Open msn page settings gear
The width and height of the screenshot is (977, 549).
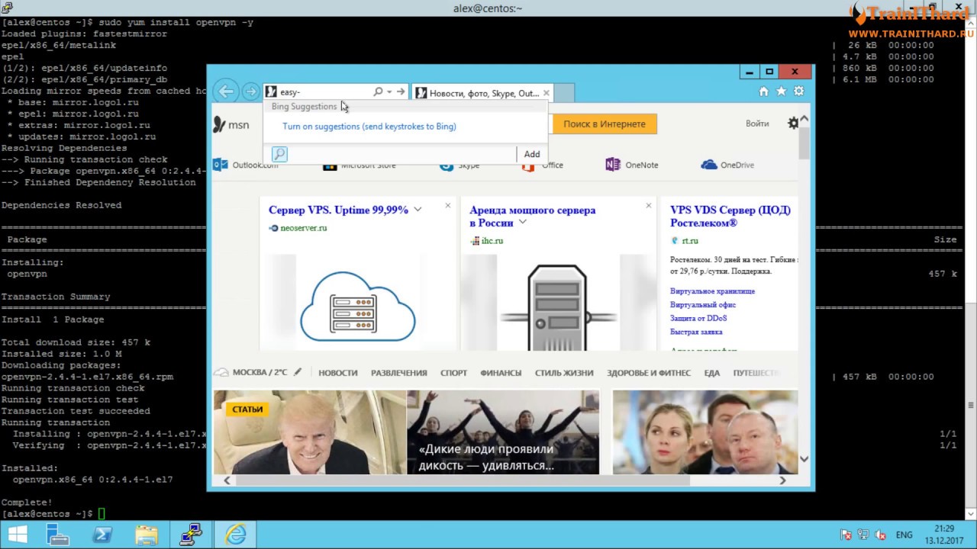click(x=793, y=124)
